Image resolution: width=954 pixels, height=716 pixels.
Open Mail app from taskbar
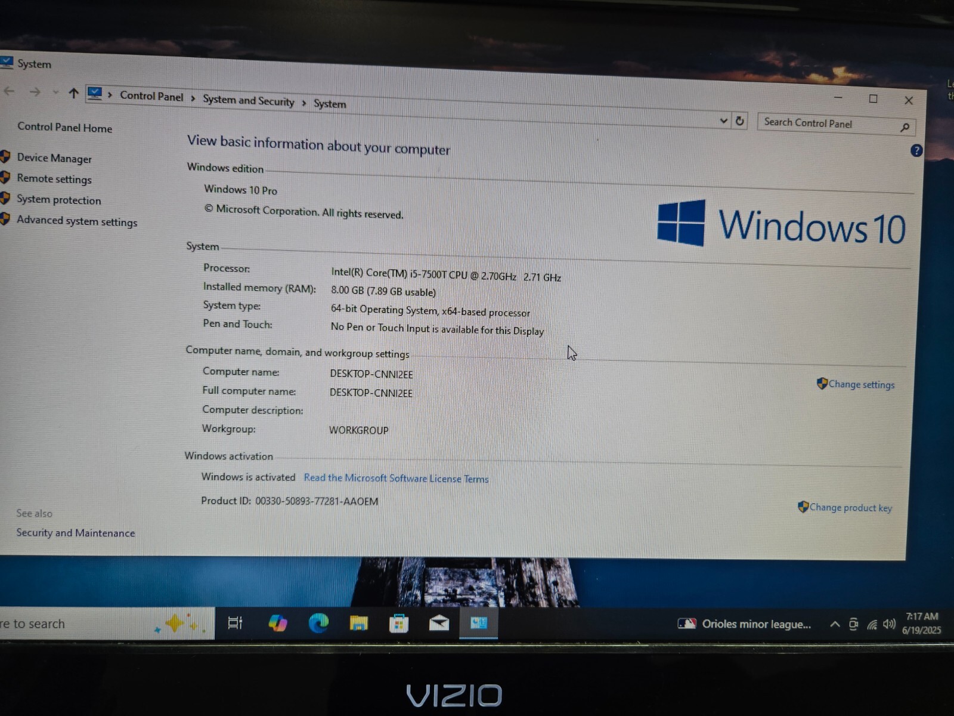tap(439, 624)
